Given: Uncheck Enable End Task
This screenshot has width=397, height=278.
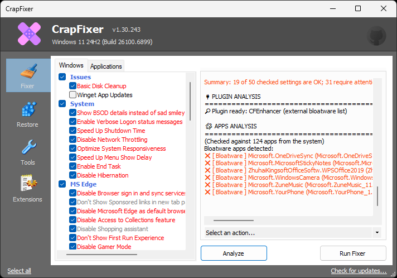Looking at the screenshot, I should coord(72,166).
